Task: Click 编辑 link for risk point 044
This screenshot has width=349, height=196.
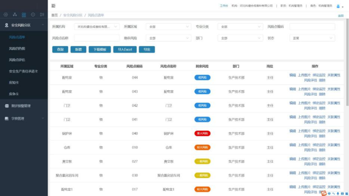Action: click(x=292, y=75)
